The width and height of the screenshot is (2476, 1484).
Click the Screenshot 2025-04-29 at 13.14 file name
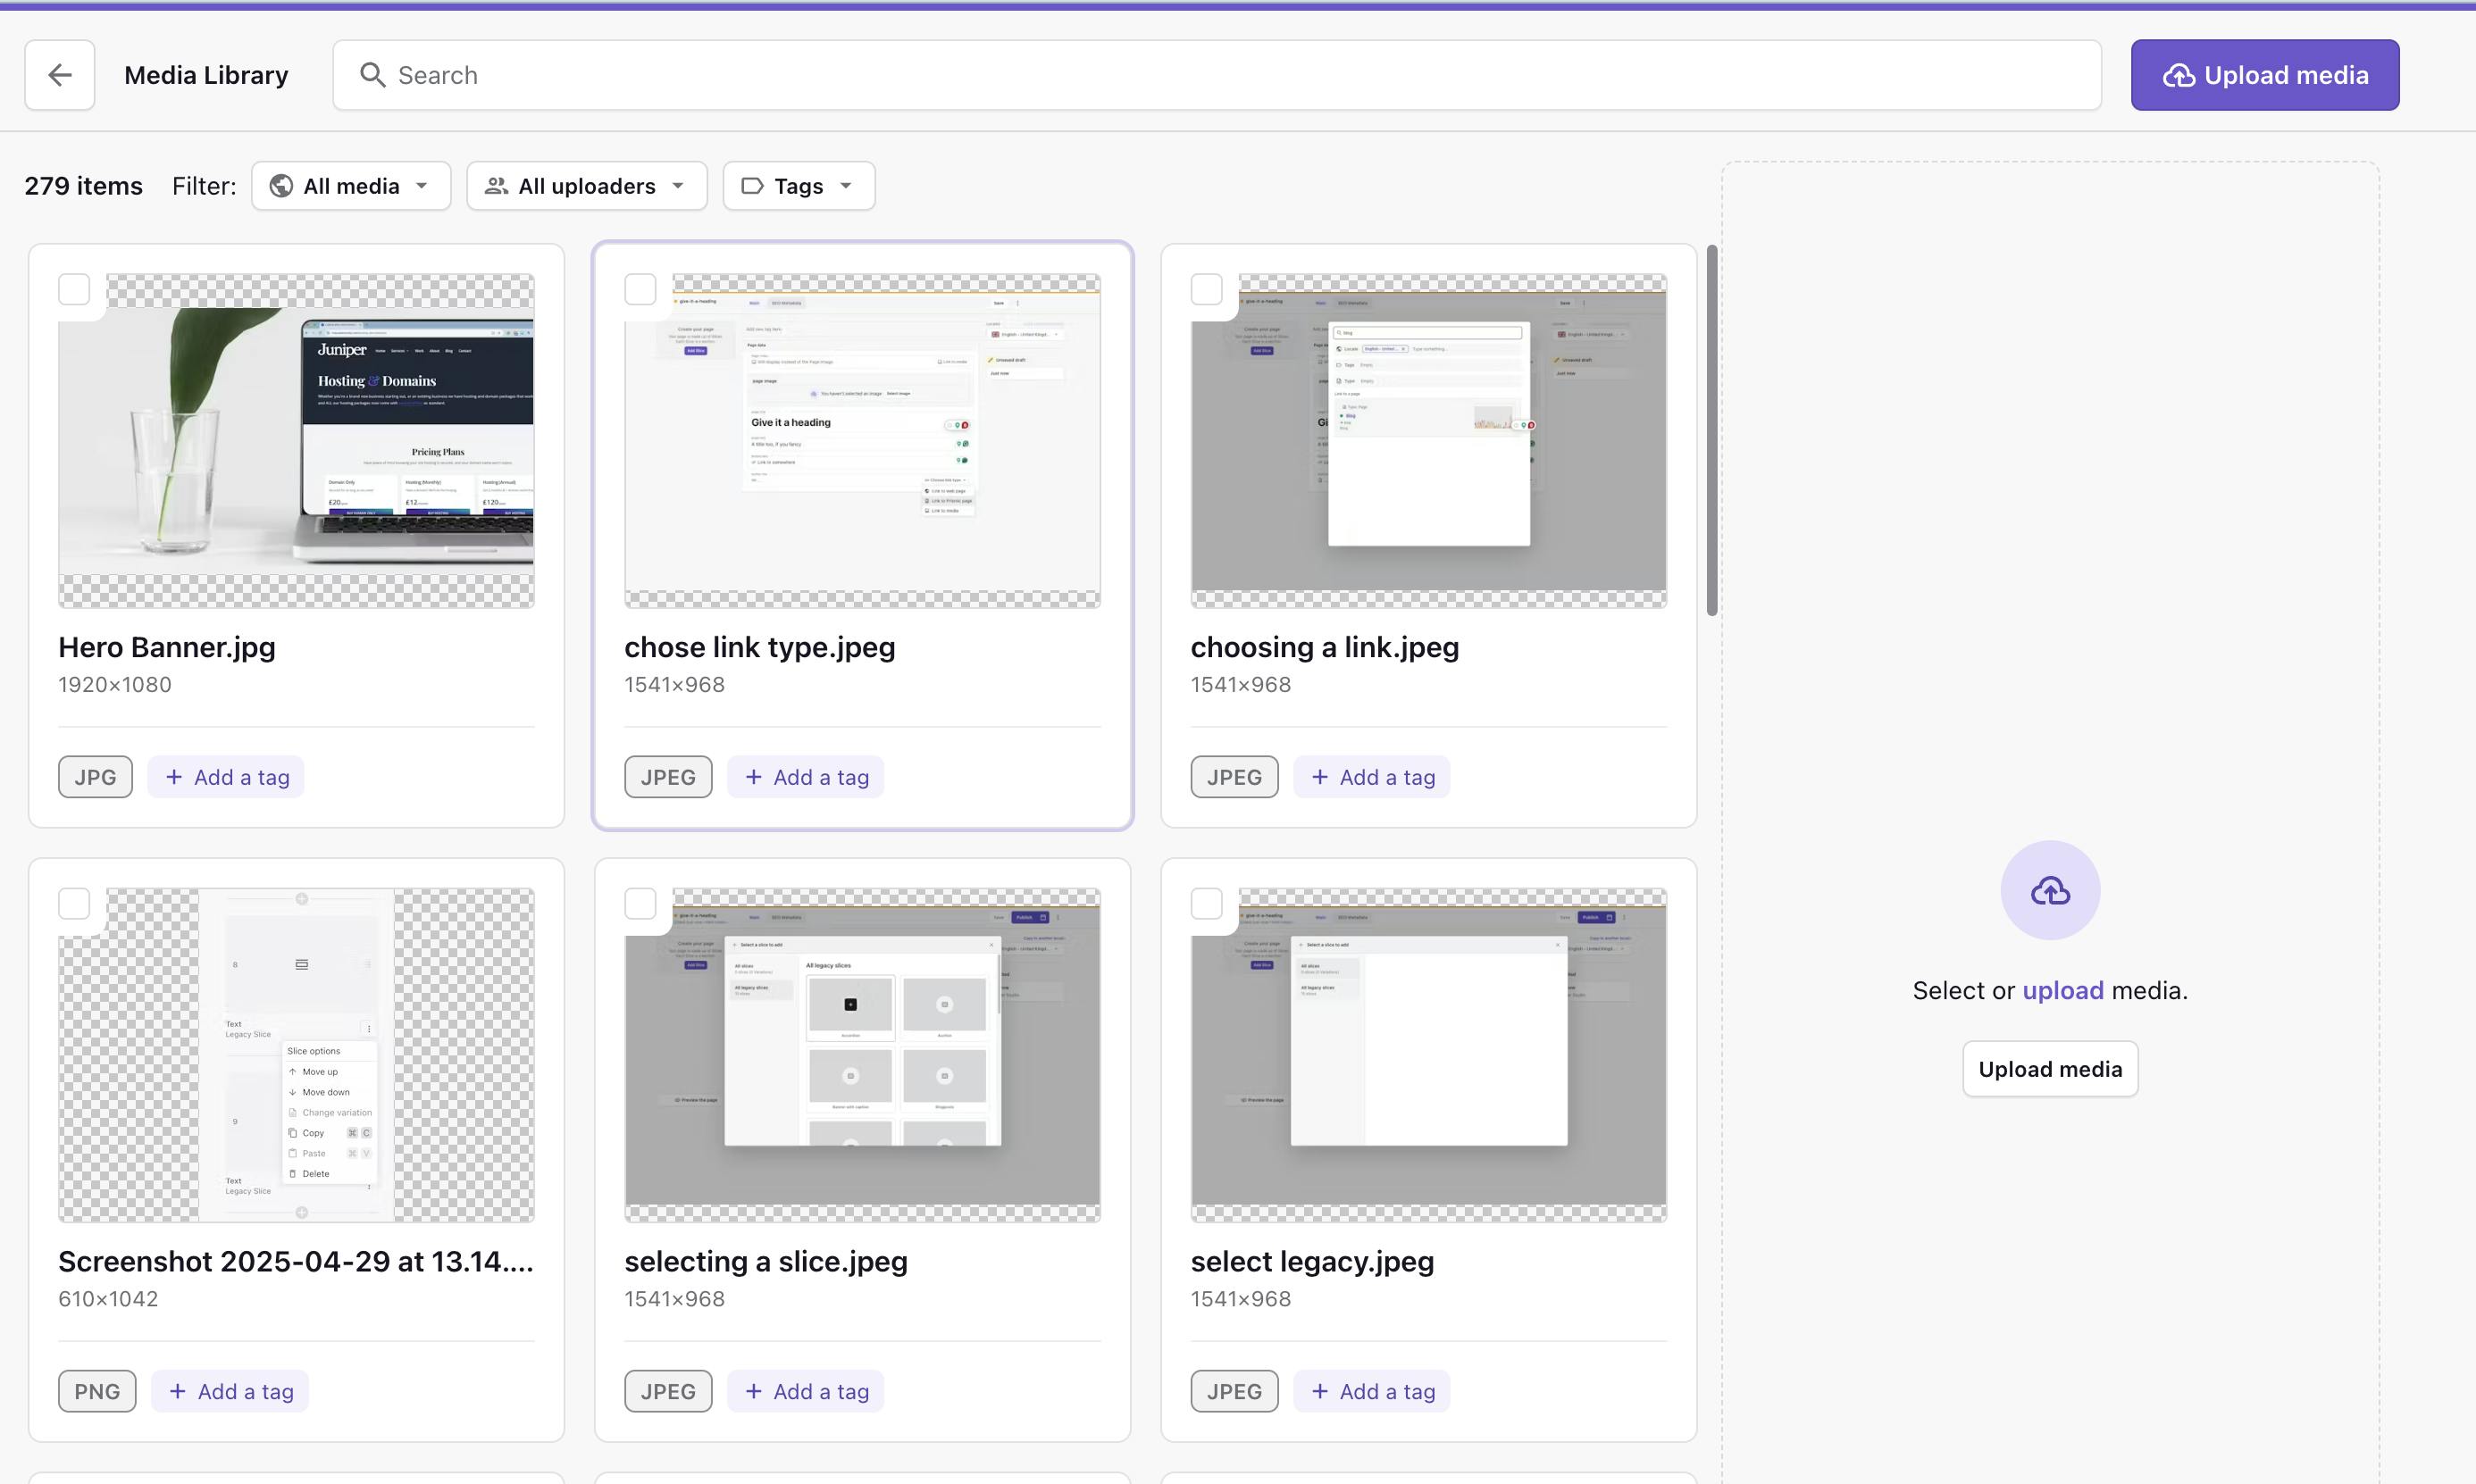(297, 1261)
